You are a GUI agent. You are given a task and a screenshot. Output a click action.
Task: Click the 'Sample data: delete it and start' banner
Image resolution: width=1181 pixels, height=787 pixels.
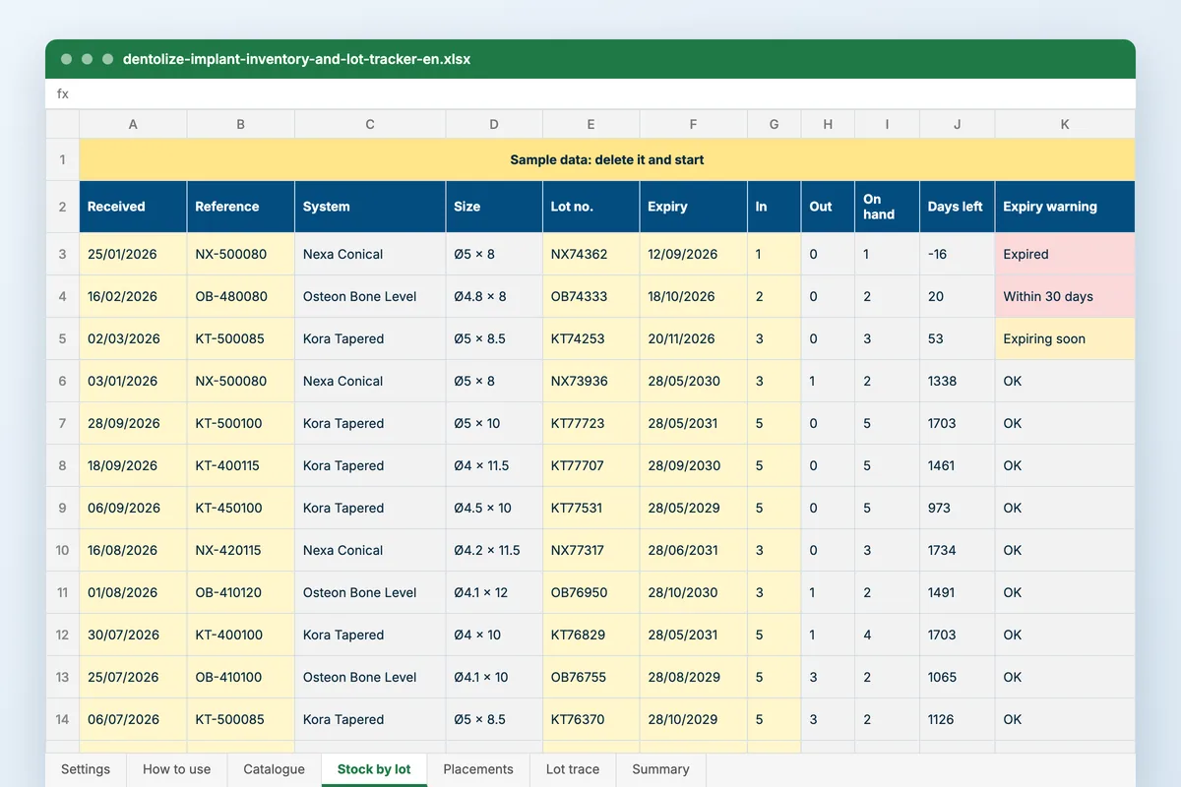(x=607, y=159)
